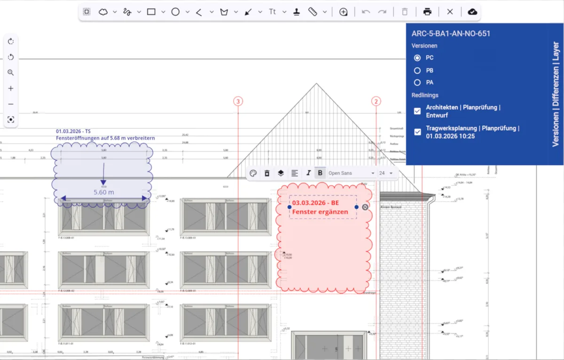Save redlining to cloud

click(x=472, y=12)
